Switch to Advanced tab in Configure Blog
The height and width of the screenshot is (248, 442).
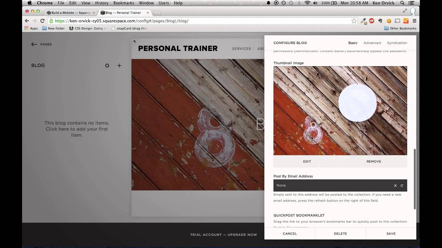(x=372, y=43)
